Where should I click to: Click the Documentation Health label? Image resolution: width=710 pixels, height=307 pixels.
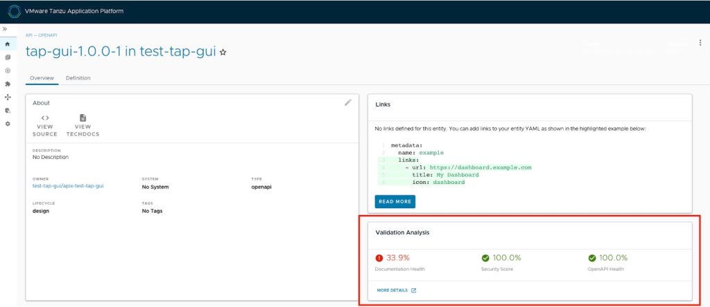(x=400, y=269)
